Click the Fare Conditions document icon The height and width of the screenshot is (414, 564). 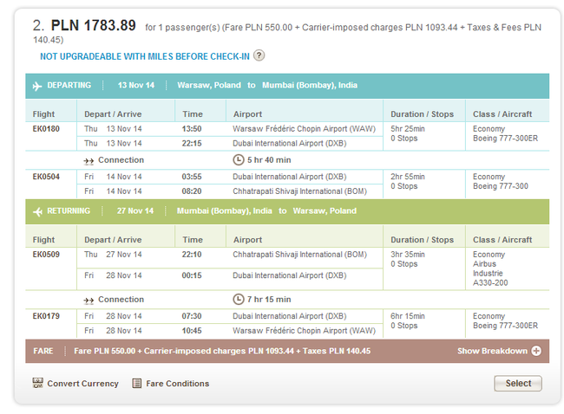coord(137,383)
